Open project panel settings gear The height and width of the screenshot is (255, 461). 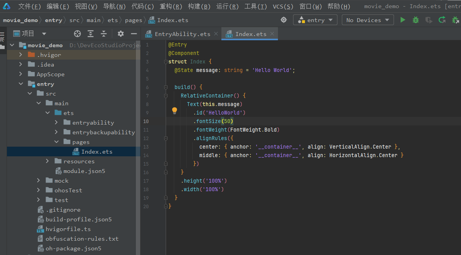pos(121,34)
